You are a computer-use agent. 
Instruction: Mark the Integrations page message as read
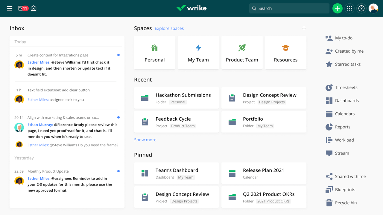point(118,55)
